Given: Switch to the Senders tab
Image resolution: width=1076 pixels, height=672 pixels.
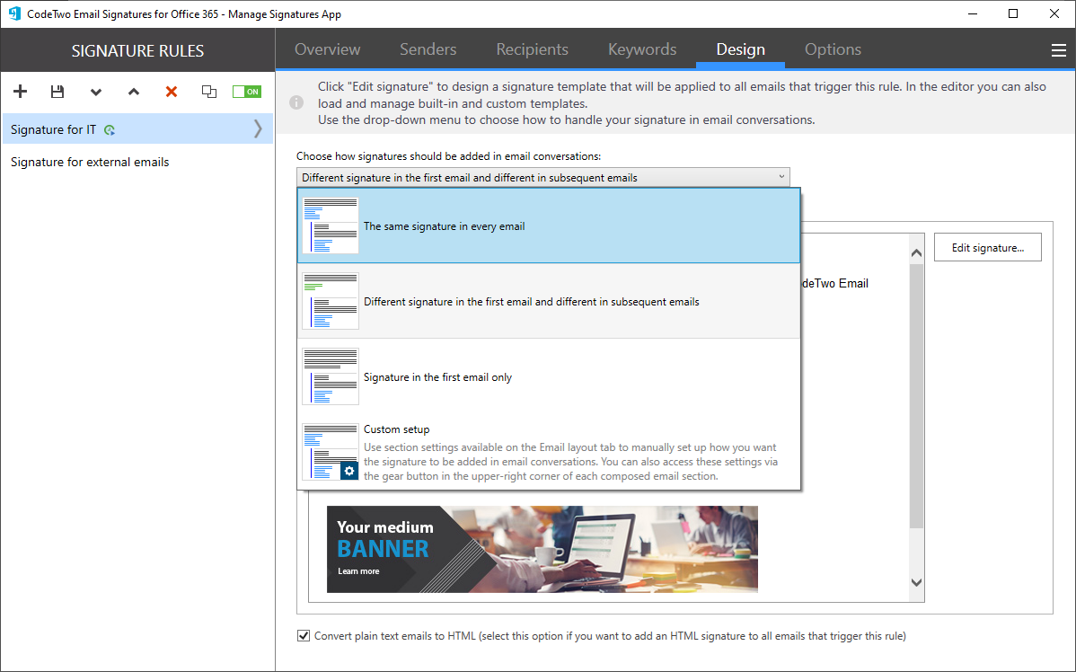Looking at the screenshot, I should pos(428,49).
